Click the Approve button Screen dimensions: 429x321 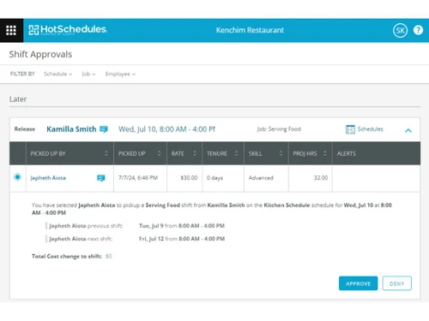[x=358, y=283]
